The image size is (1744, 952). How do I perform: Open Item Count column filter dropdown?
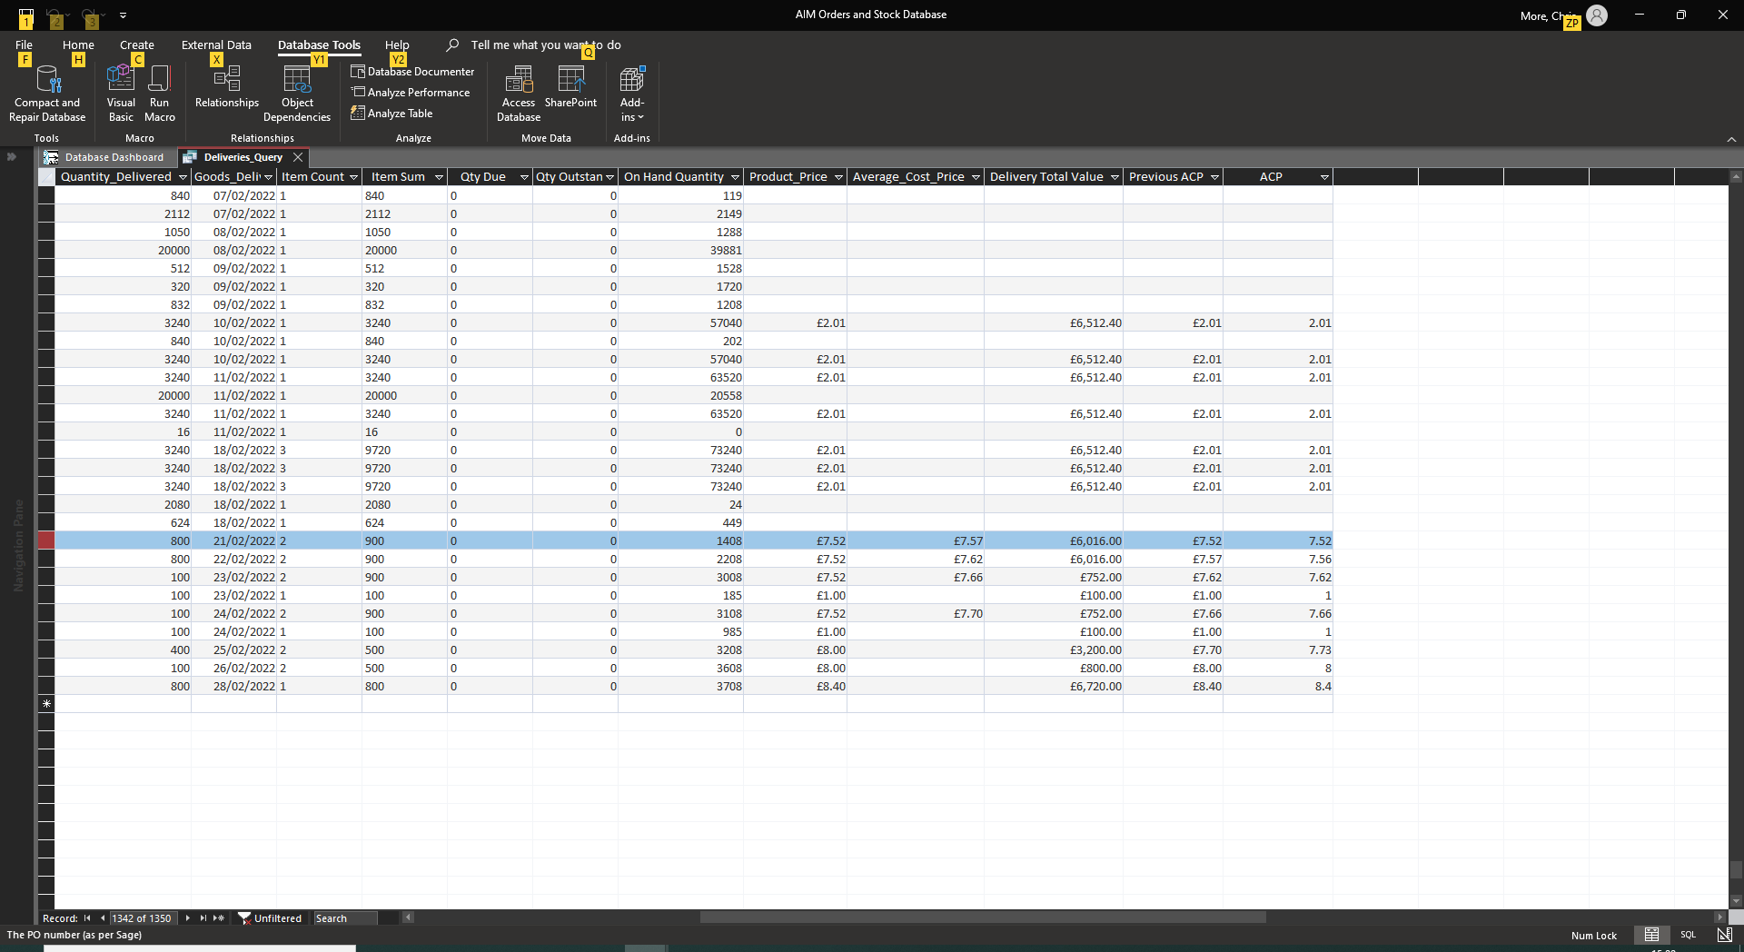point(353,177)
